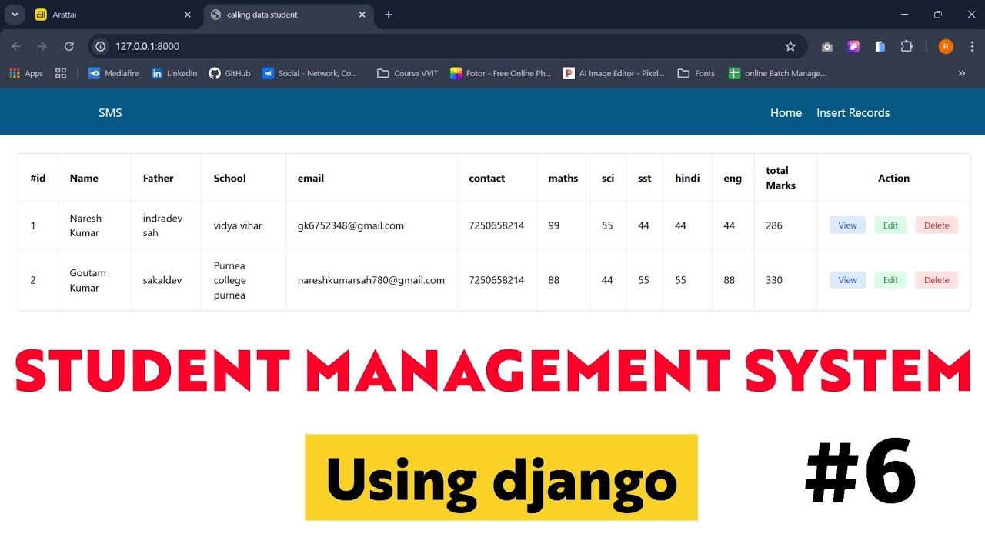Open the LinkedIn bookmark

click(175, 73)
